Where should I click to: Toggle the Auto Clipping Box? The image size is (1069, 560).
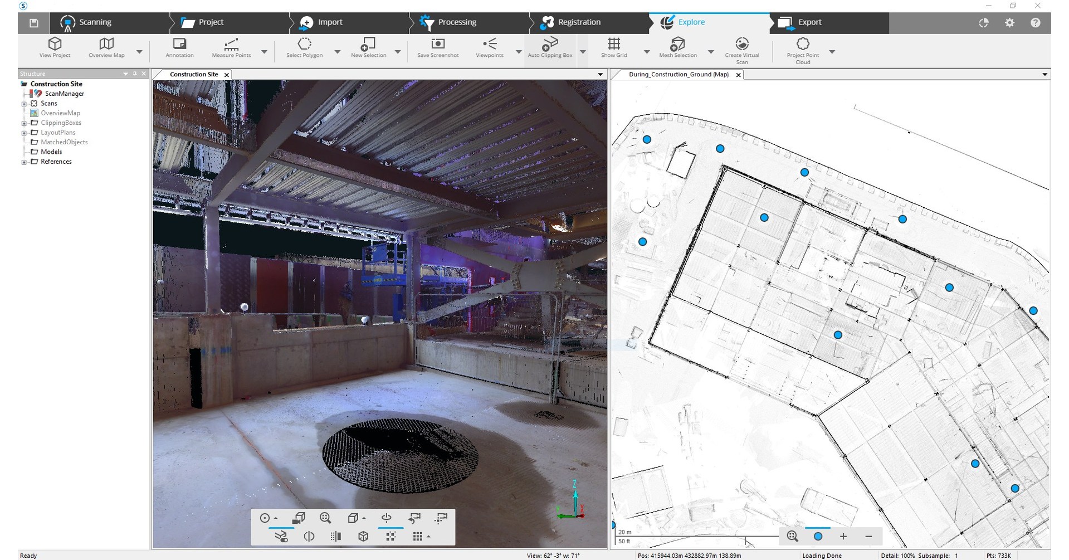coord(550,47)
